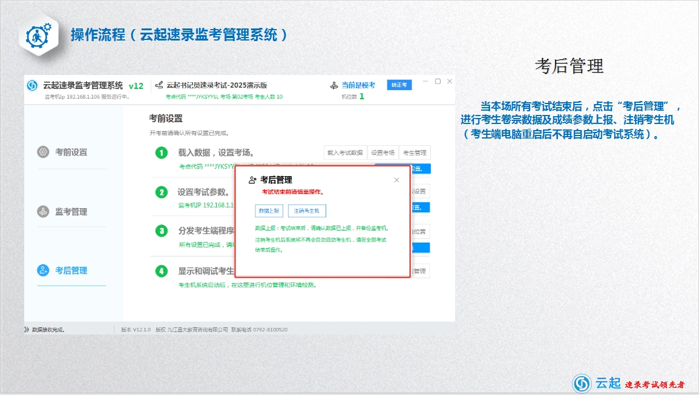
Task: Click the green note 数据上报：考试结束后
Action: pyautogui.click(x=322, y=228)
